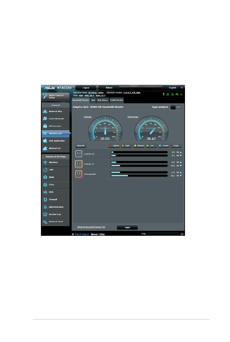The image size is (230, 342).
Task: Select the Lowest priority filter
Action: coord(164,145)
